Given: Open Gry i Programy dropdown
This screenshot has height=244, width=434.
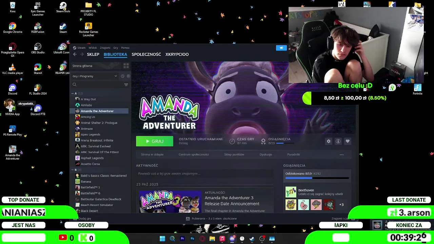Looking at the screenshot, I should pos(95,76).
